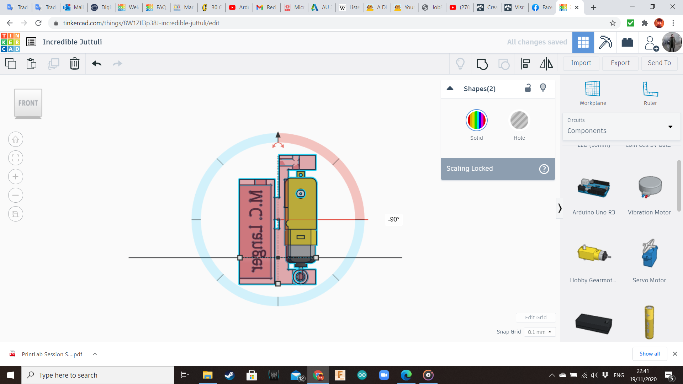Click the Edit Grid button

(535, 318)
